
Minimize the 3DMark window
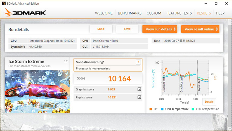(x=206, y=3)
